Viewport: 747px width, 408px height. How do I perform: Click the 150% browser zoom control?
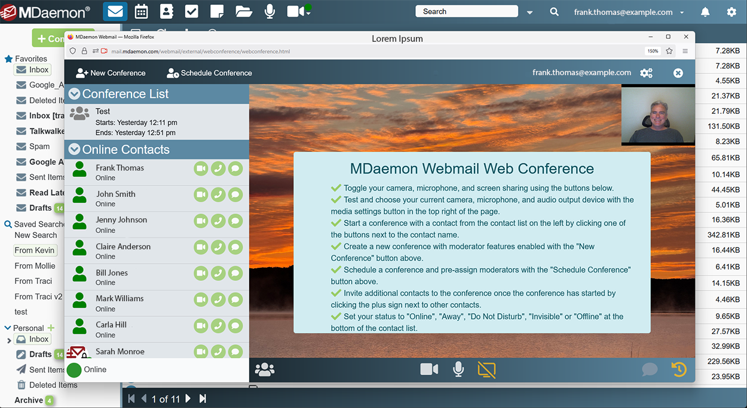point(653,51)
